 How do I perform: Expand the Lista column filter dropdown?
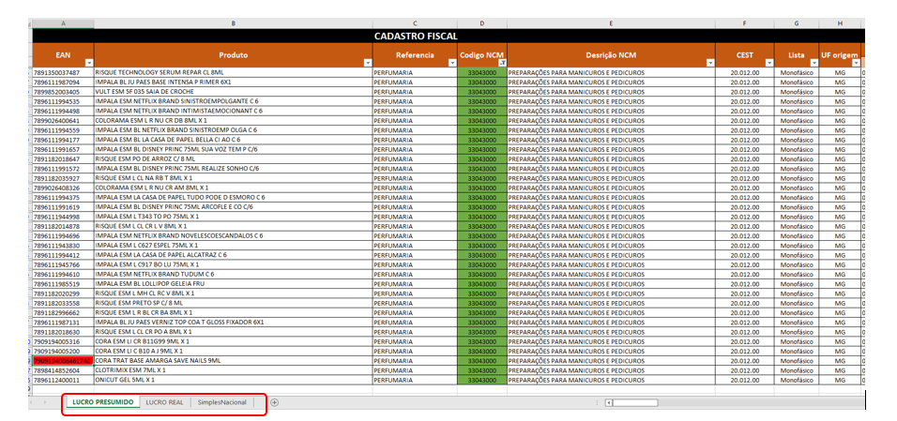[812, 63]
